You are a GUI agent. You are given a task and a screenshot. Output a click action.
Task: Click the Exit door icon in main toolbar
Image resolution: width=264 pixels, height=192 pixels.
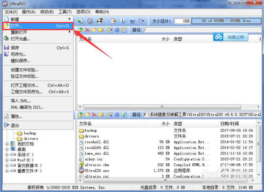pyautogui.click(x=141, y=21)
